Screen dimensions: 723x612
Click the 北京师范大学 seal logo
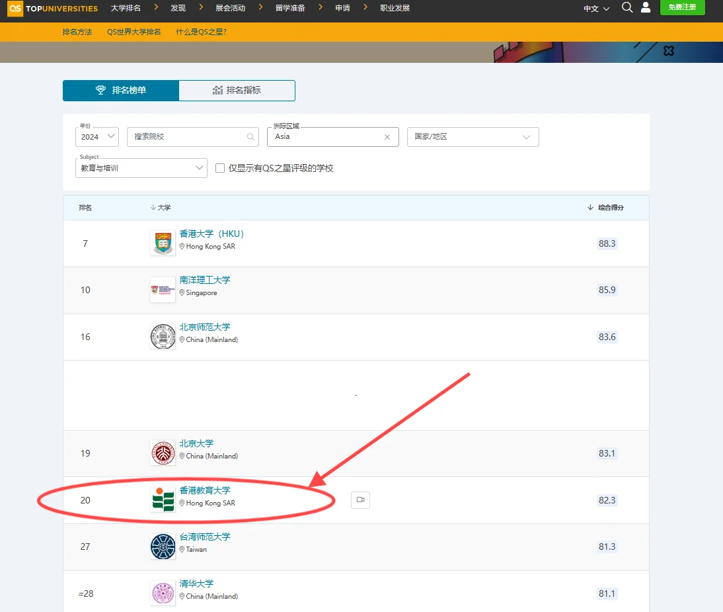(x=163, y=337)
